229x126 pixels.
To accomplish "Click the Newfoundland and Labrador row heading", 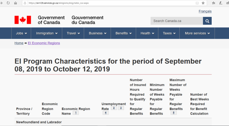I will point(39,122).
